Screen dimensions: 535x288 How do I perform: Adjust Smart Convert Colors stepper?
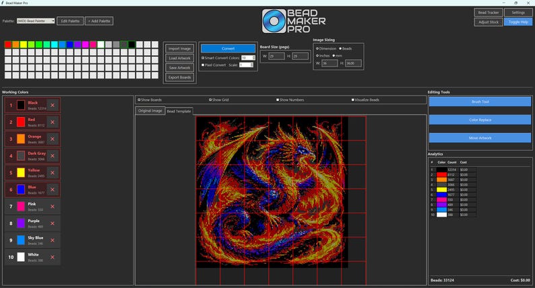pos(253,58)
